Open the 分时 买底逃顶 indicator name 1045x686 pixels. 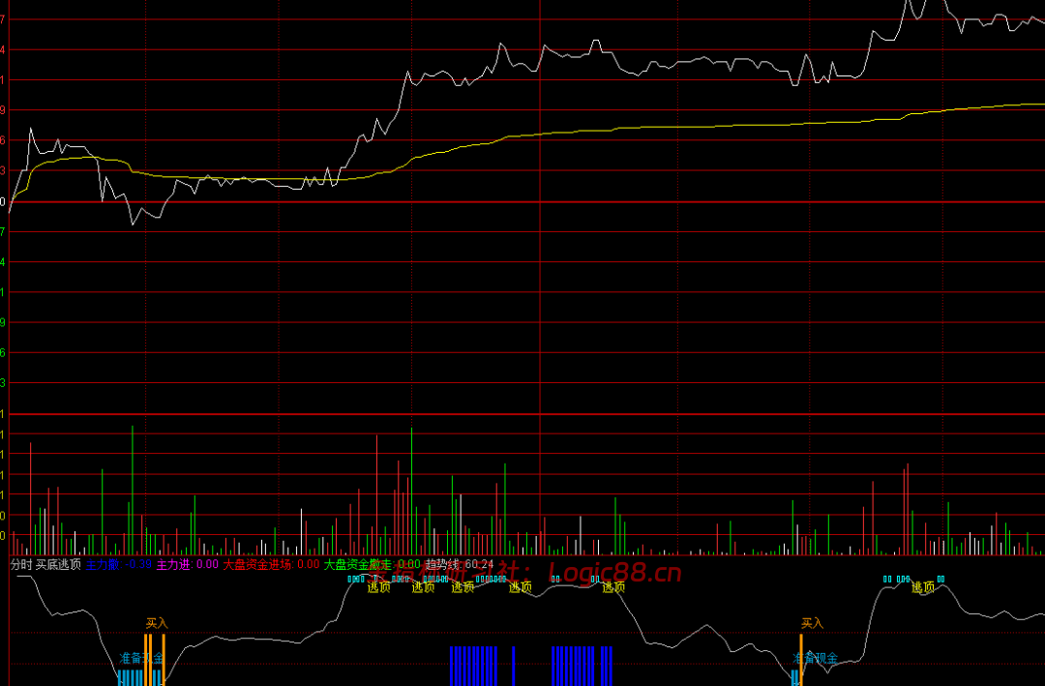coord(46,565)
